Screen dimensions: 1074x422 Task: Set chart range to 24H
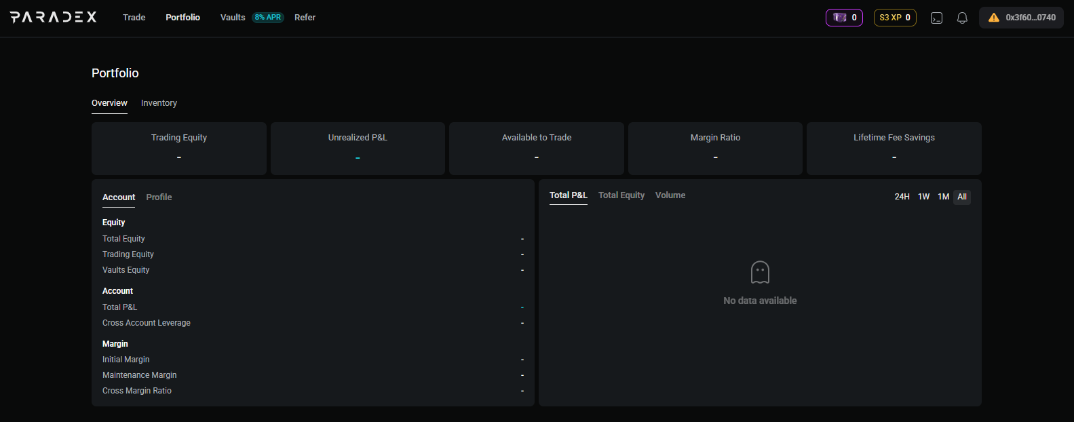pyautogui.click(x=902, y=197)
